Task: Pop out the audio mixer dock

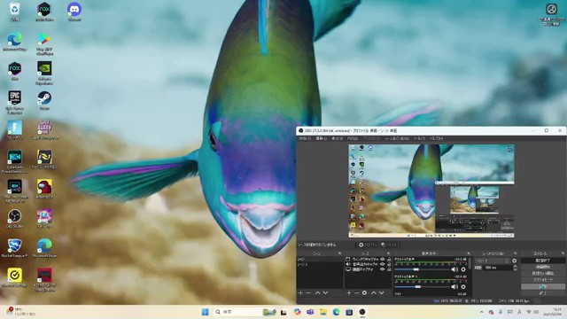Action: 469,253
